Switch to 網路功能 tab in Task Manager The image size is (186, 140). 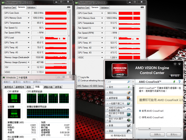point(48,87)
